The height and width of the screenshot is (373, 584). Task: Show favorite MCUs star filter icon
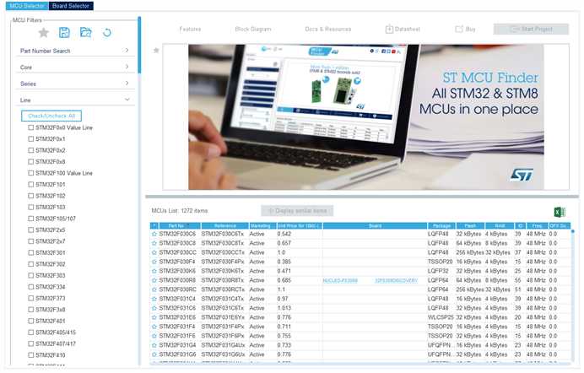pos(44,33)
